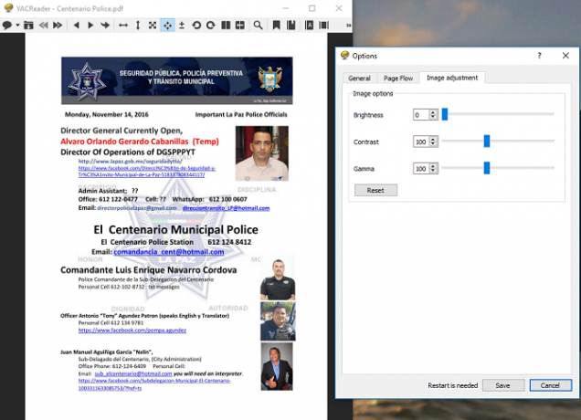Viewport: 581px width, 420px height.
Task: Open the sub_elcentenario@hotmail.com link
Action: [x=133, y=373]
